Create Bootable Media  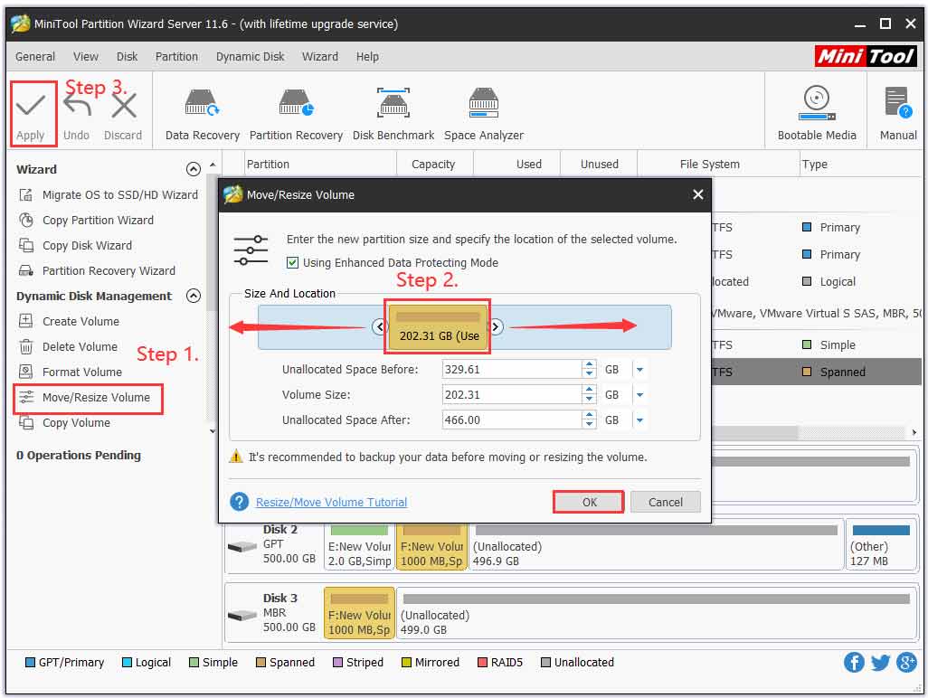[817, 114]
